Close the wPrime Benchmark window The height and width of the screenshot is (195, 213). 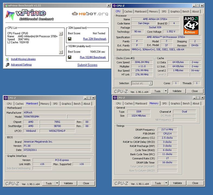pos(109,5)
